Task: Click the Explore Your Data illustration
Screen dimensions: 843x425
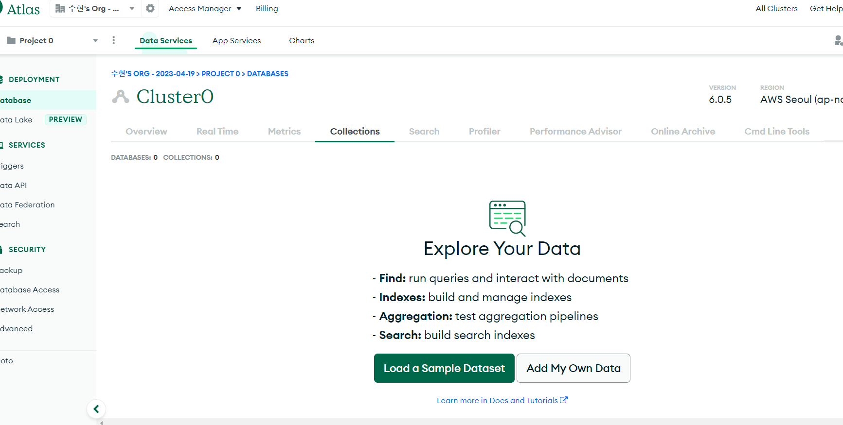Action: click(x=507, y=218)
